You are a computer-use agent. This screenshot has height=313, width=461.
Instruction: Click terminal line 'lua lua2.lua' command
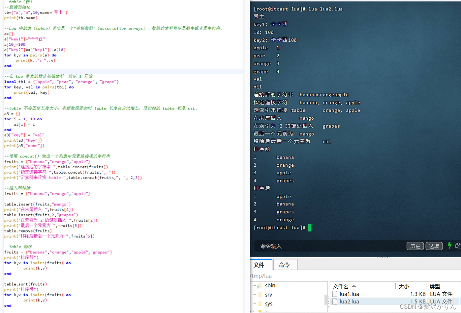(325, 9)
